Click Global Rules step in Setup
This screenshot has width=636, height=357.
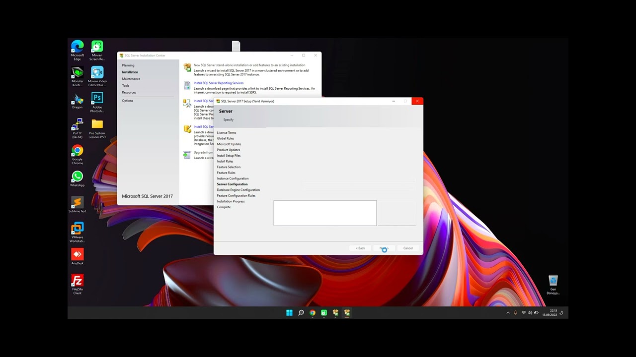(226, 138)
